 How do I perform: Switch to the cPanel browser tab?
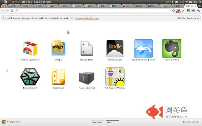pyautogui.click(x=64, y=6)
